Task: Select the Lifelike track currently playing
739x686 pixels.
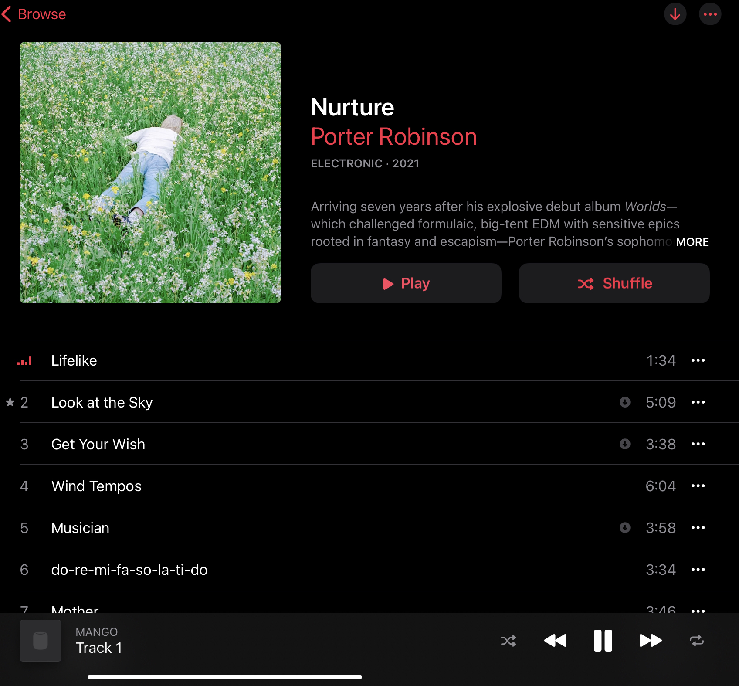Action: coord(74,360)
